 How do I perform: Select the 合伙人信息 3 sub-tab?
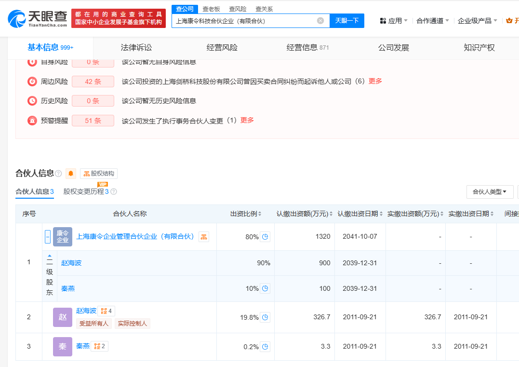(35, 191)
